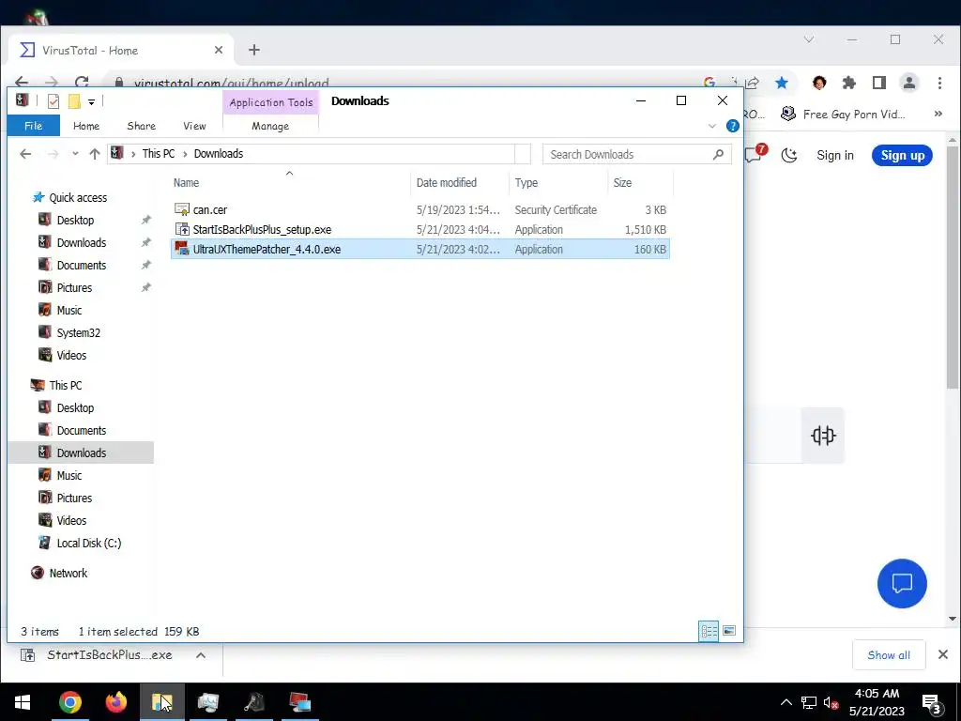Viewport: 961px width, 721px height.
Task: Click Sign in on the VirusTotal page
Action: coord(834,156)
